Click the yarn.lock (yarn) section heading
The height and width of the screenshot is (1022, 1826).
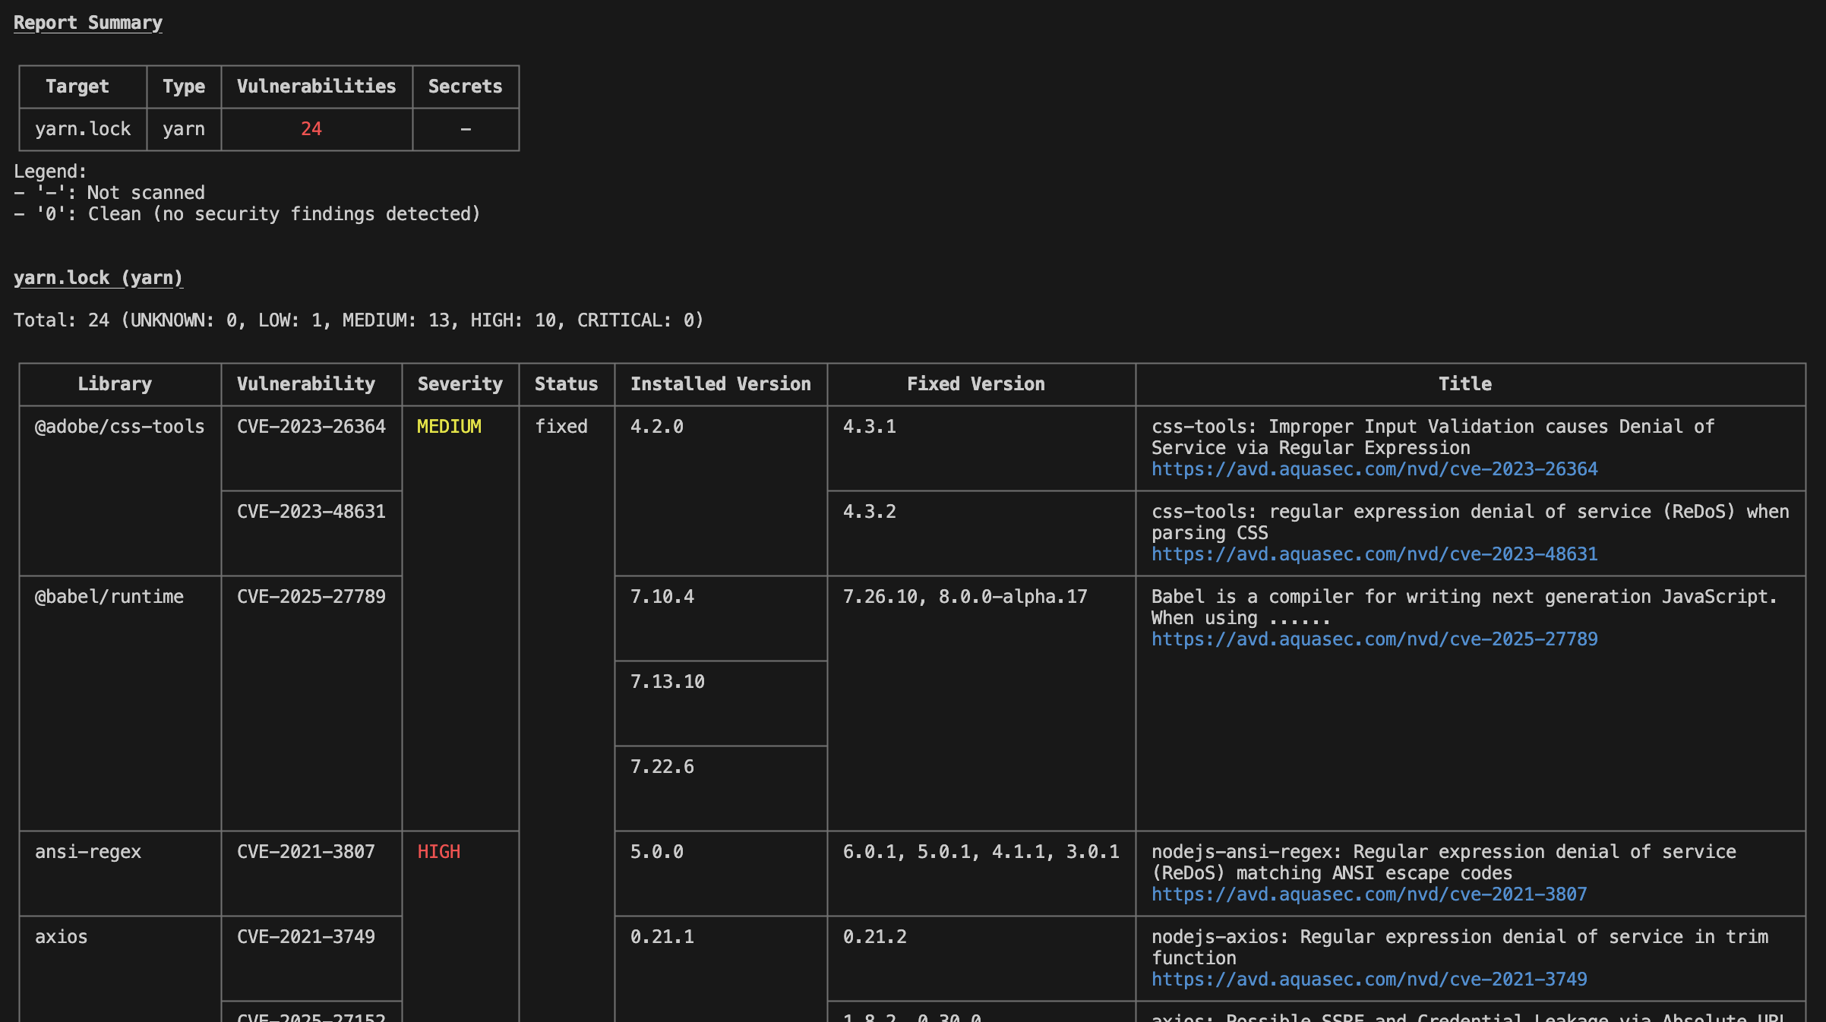click(98, 278)
